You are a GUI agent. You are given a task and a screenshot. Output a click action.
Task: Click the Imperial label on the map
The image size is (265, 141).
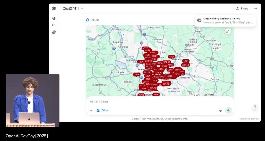coord(120,72)
